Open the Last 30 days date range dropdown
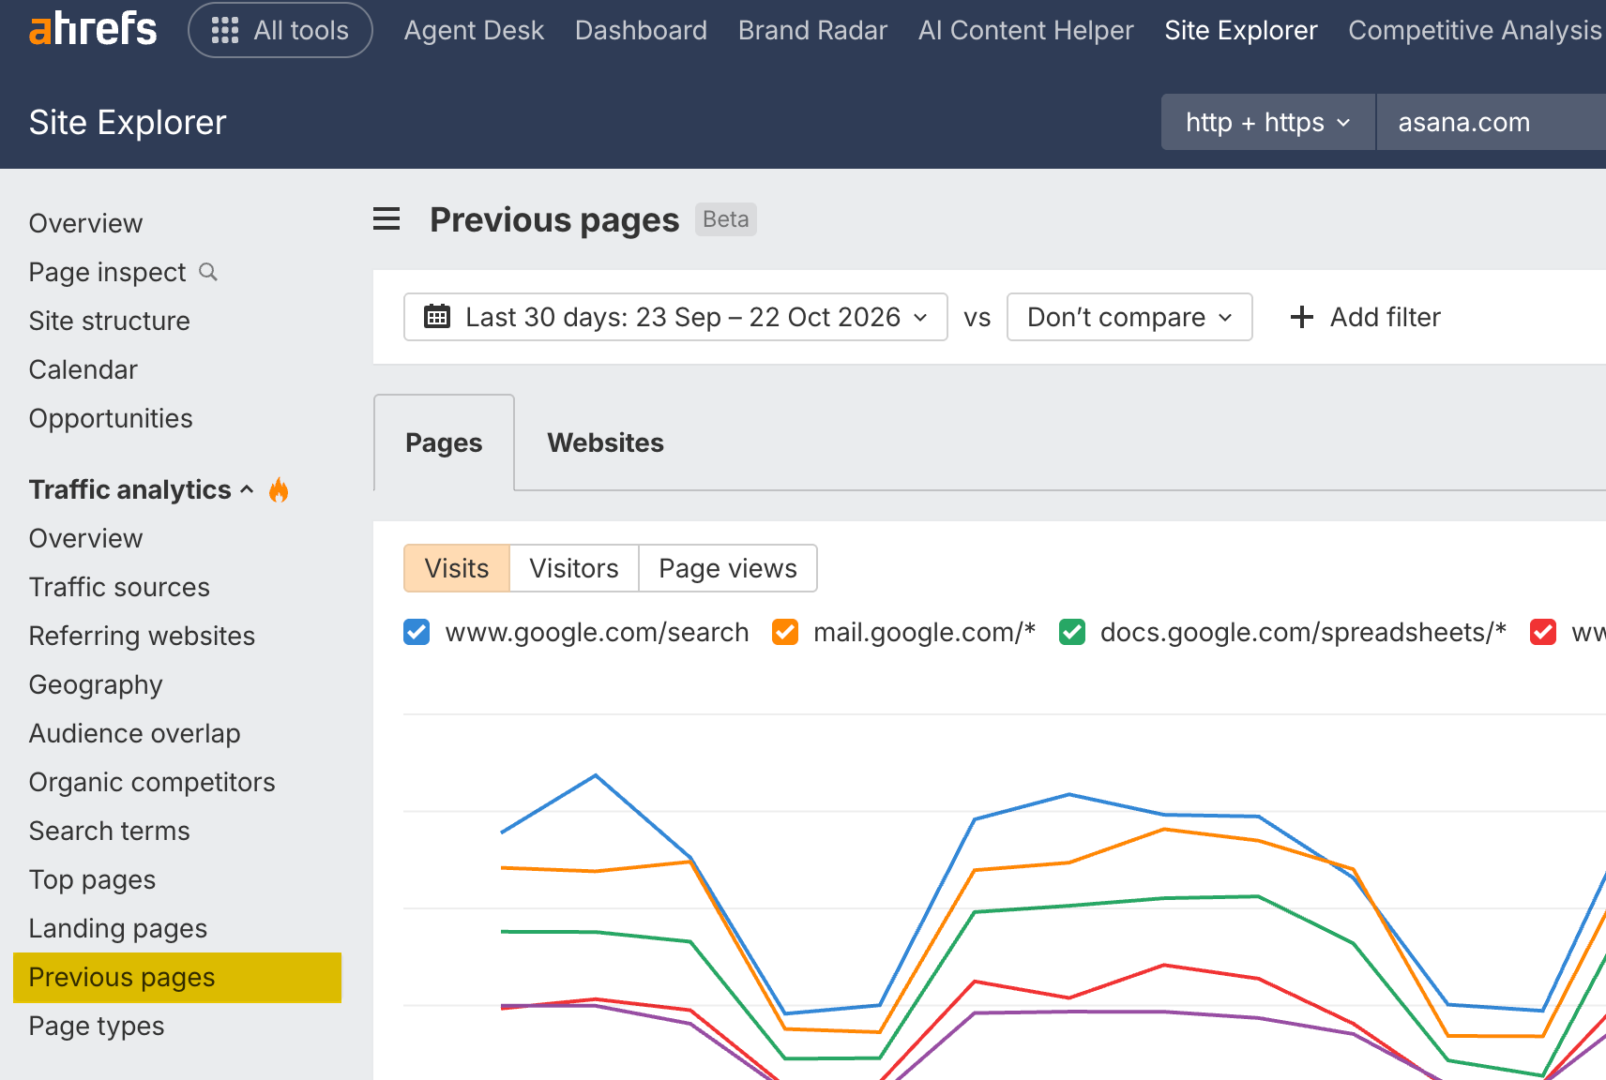Image resolution: width=1606 pixels, height=1080 pixels. tap(675, 317)
